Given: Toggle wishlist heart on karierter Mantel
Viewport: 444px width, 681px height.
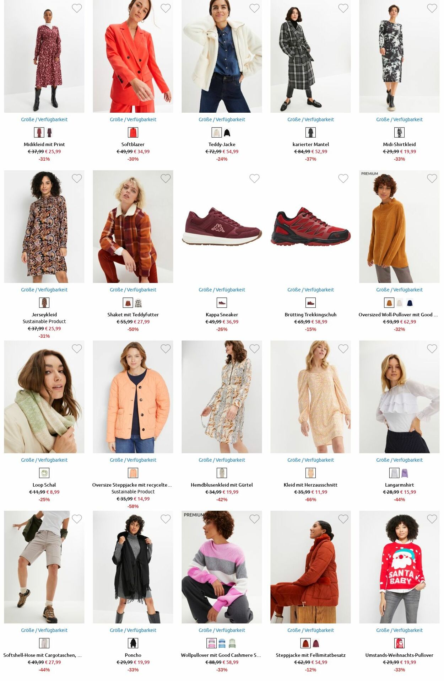Looking at the screenshot, I should [343, 8].
